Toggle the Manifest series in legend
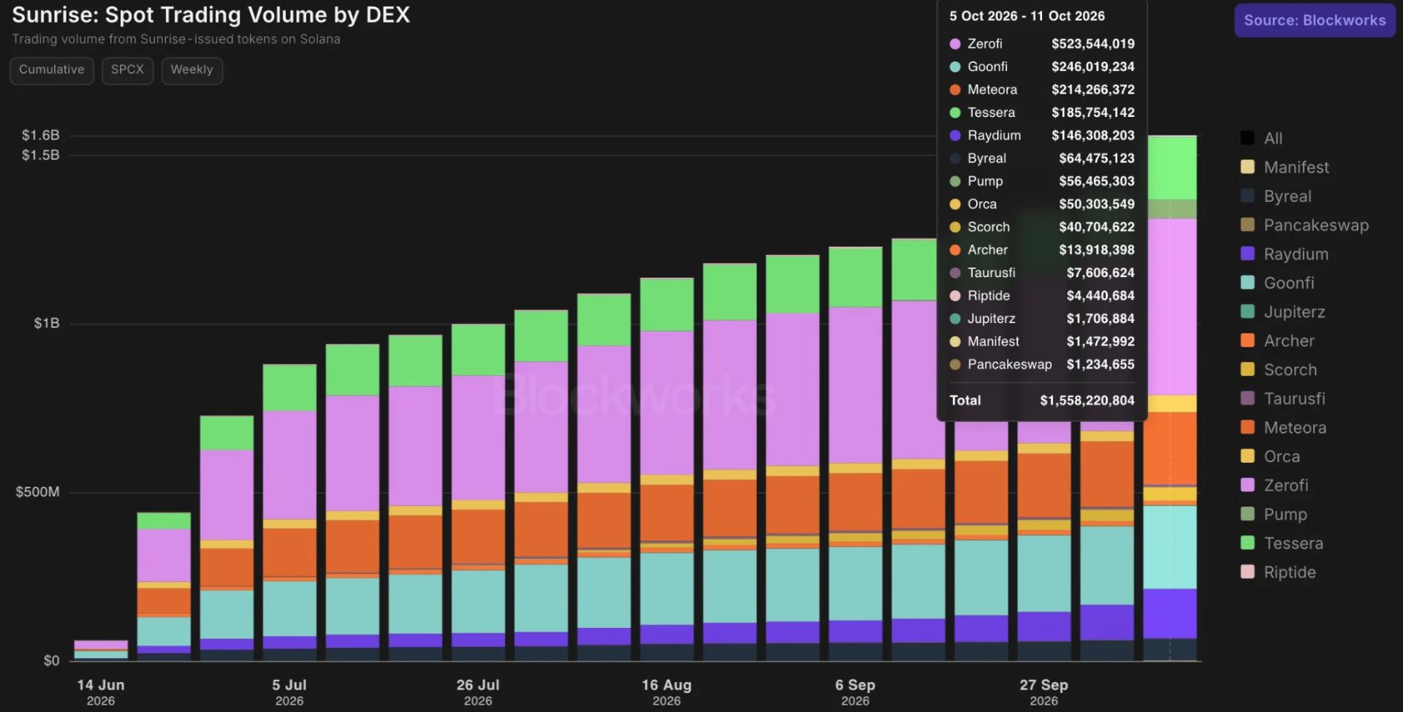1403x712 pixels. (1285, 167)
